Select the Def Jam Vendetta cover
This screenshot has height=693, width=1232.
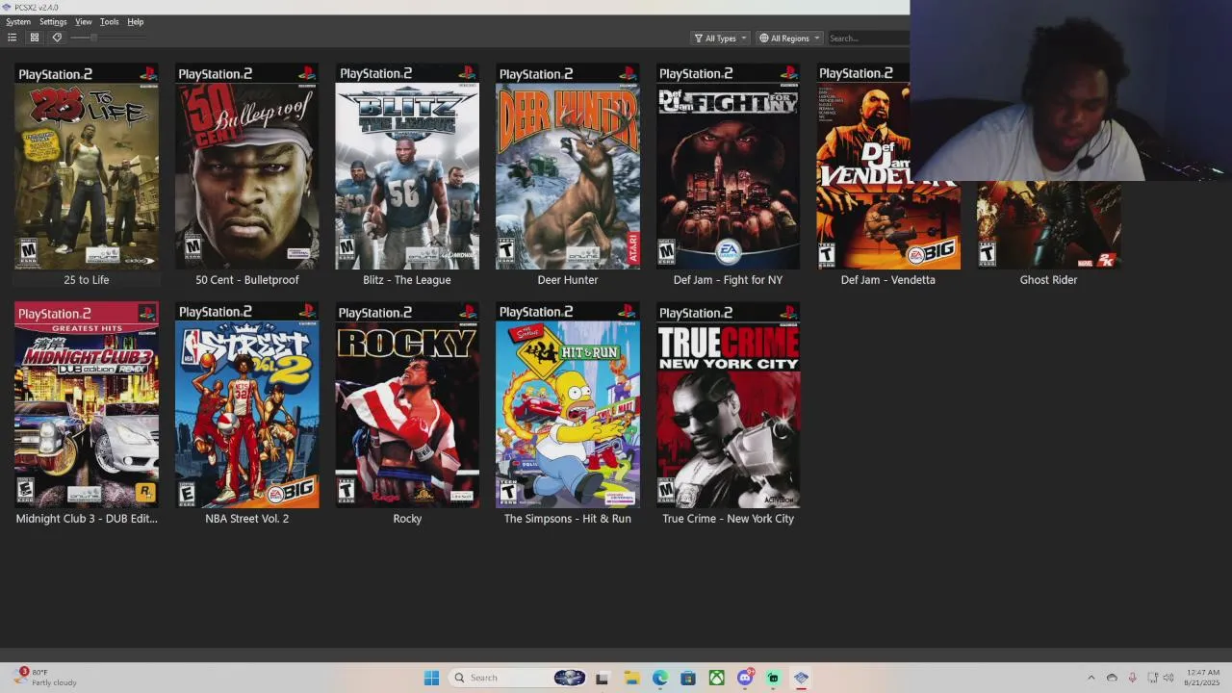[x=887, y=167]
